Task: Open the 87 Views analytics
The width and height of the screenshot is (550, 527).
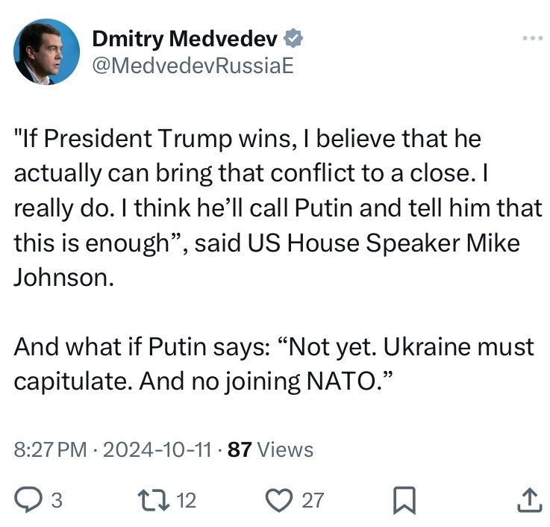Action: (270, 449)
